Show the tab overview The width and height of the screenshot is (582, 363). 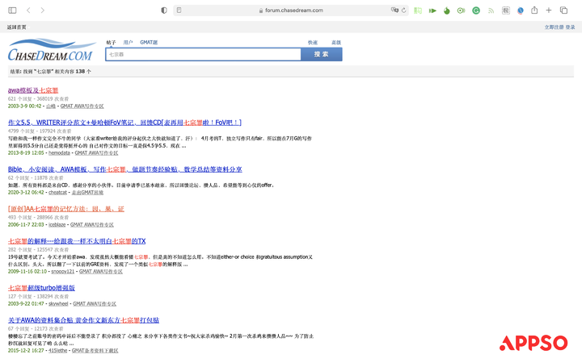(563, 10)
